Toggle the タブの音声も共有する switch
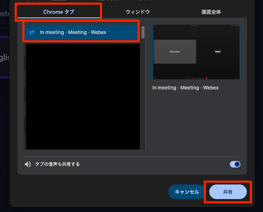Screen dimensions: 263x212 (235, 164)
